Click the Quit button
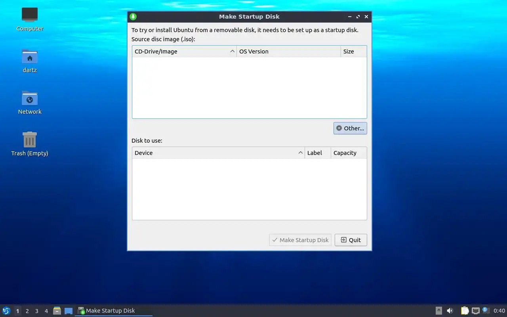 (x=351, y=240)
